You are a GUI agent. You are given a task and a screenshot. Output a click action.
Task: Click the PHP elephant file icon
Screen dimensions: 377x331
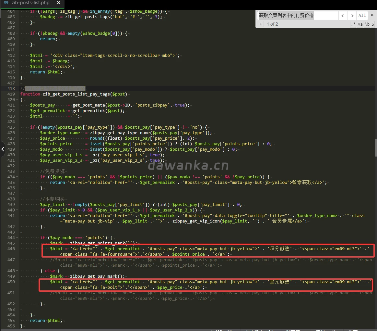click(6, 3)
